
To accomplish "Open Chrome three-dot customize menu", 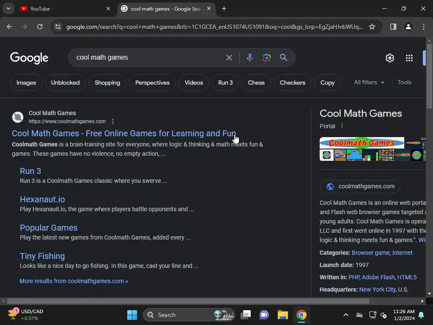I will click(424, 27).
